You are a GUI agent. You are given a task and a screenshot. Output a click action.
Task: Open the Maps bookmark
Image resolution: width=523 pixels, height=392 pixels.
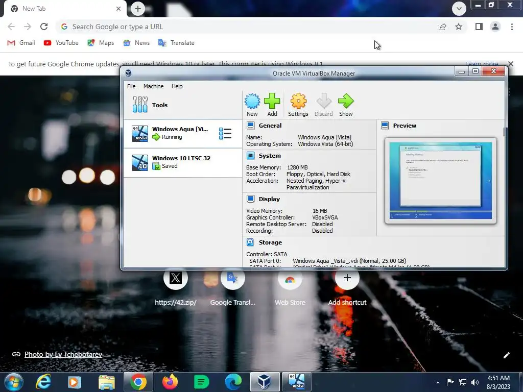[101, 43]
